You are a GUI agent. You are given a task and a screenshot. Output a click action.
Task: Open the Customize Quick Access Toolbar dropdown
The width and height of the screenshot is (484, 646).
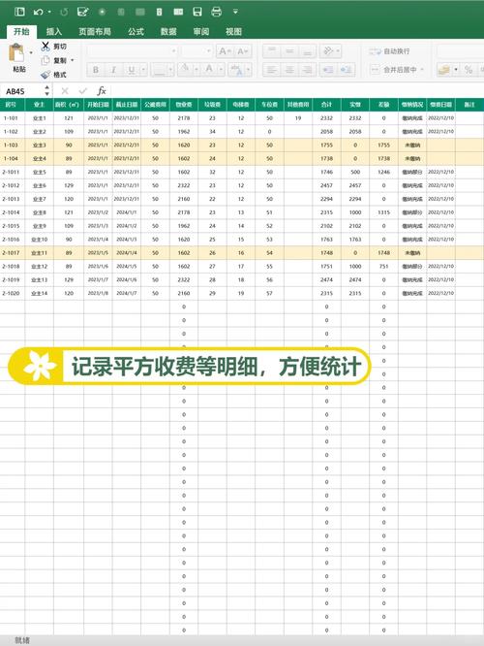235,12
